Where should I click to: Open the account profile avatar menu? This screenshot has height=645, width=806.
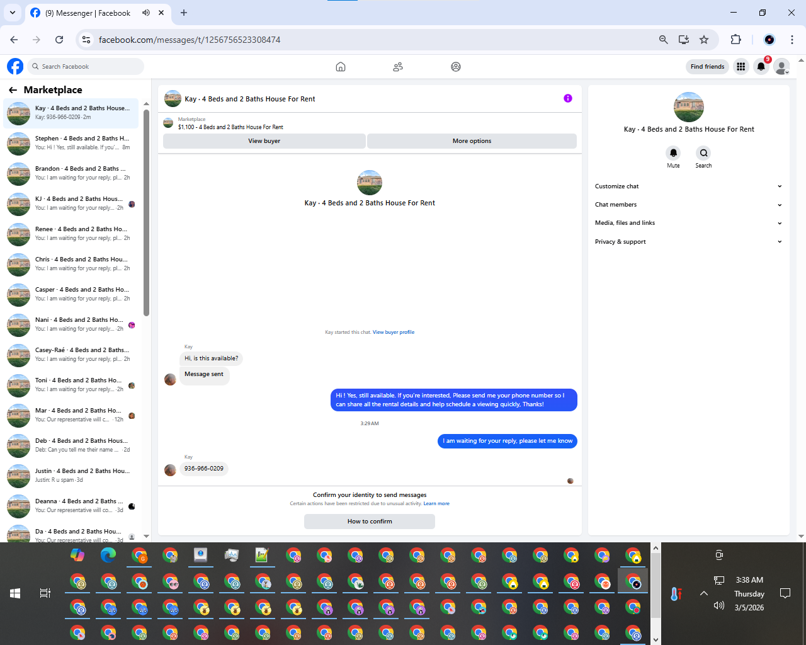781,67
